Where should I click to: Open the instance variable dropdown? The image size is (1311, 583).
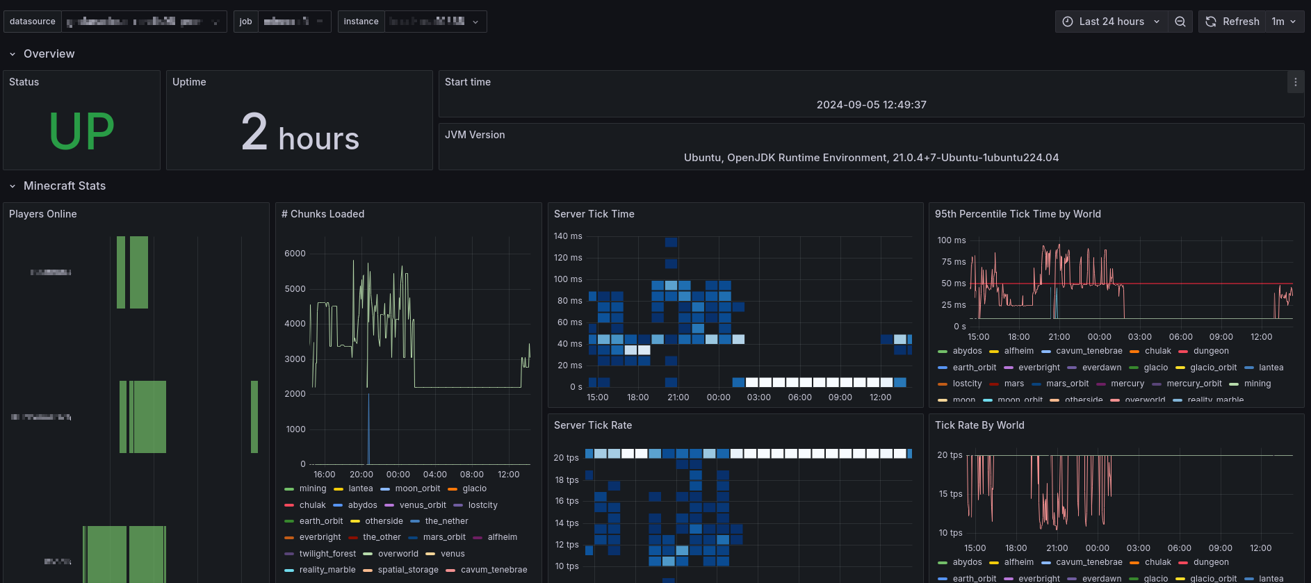[x=436, y=22]
